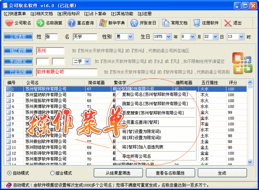Viewport: 259px width, 190px height.
Task: Open the [D]相关文档 menu
Action: [42, 14]
